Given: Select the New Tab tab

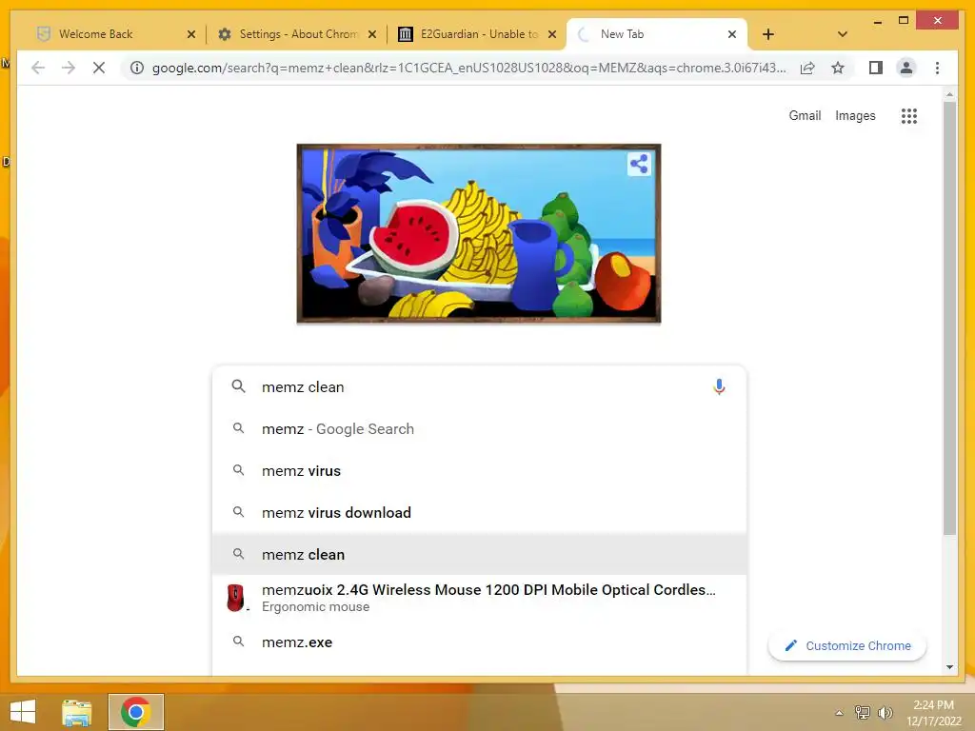Looking at the screenshot, I should (657, 34).
